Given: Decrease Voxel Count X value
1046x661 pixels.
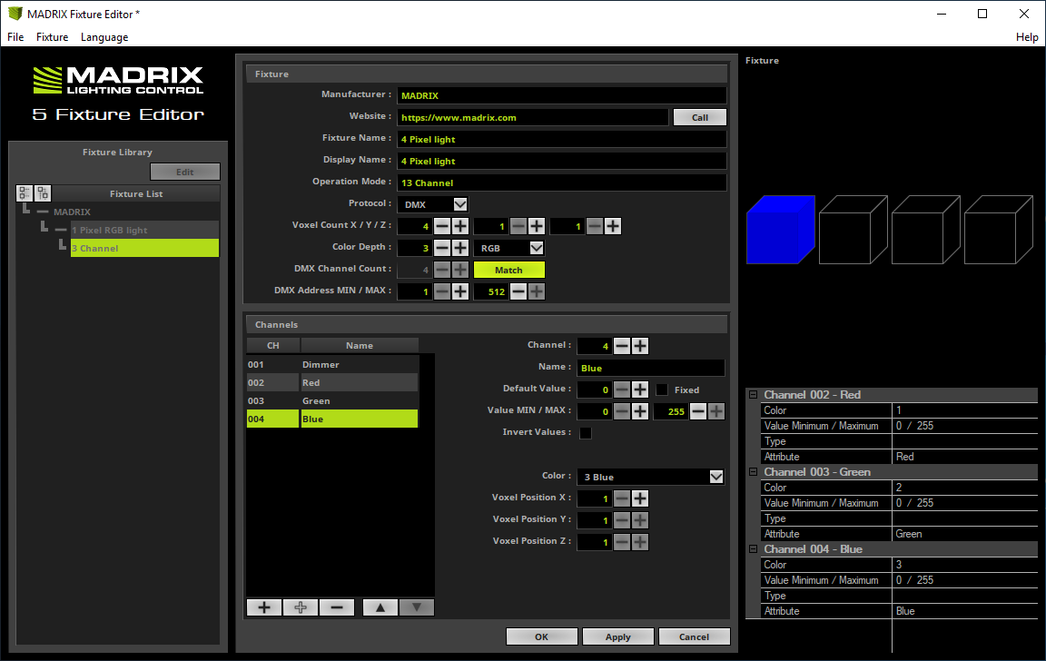Looking at the screenshot, I should [442, 226].
